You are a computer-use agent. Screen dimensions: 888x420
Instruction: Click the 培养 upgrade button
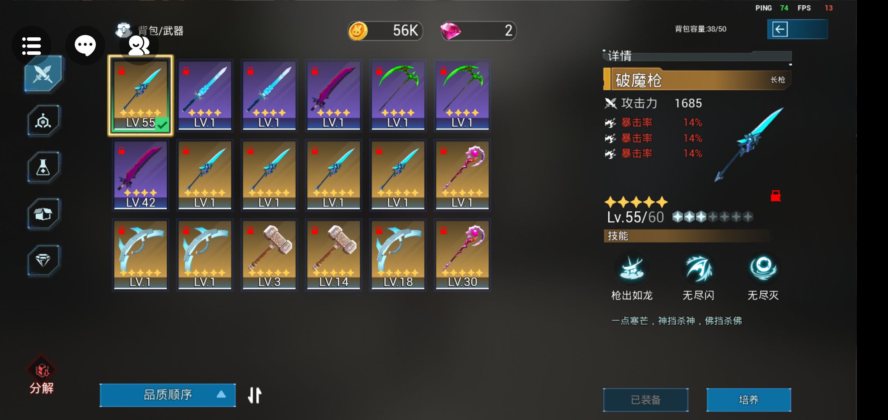[749, 400]
